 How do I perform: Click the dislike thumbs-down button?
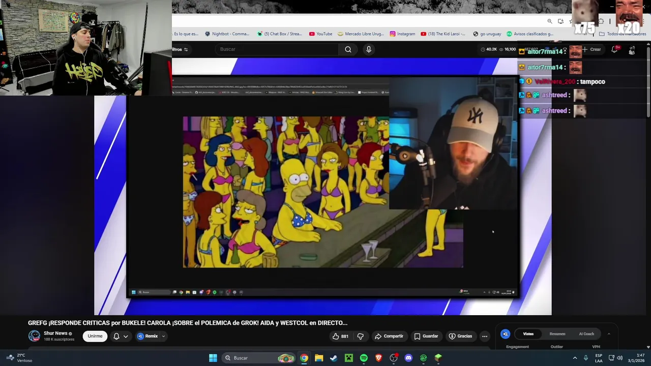tap(361, 336)
